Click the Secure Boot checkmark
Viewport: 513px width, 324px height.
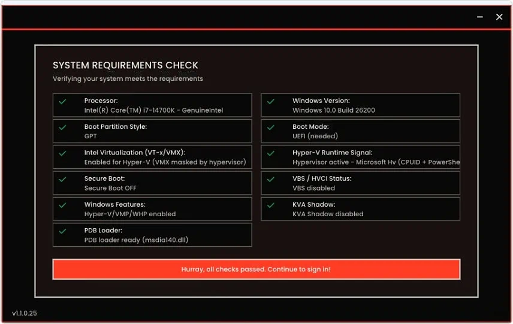(x=62, y=179)
